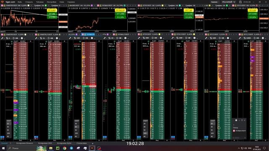The image size is (269, 151).
Task: Open the Таблицы menu
Action: (x=40, y=2)
